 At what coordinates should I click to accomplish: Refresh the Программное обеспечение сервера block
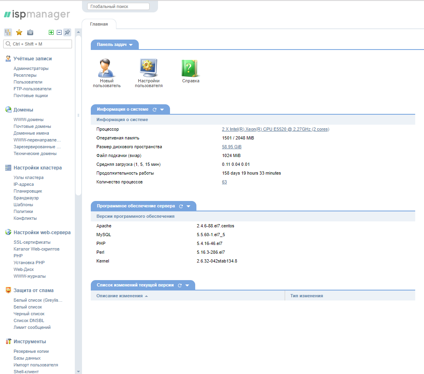[x=181, y=206]
